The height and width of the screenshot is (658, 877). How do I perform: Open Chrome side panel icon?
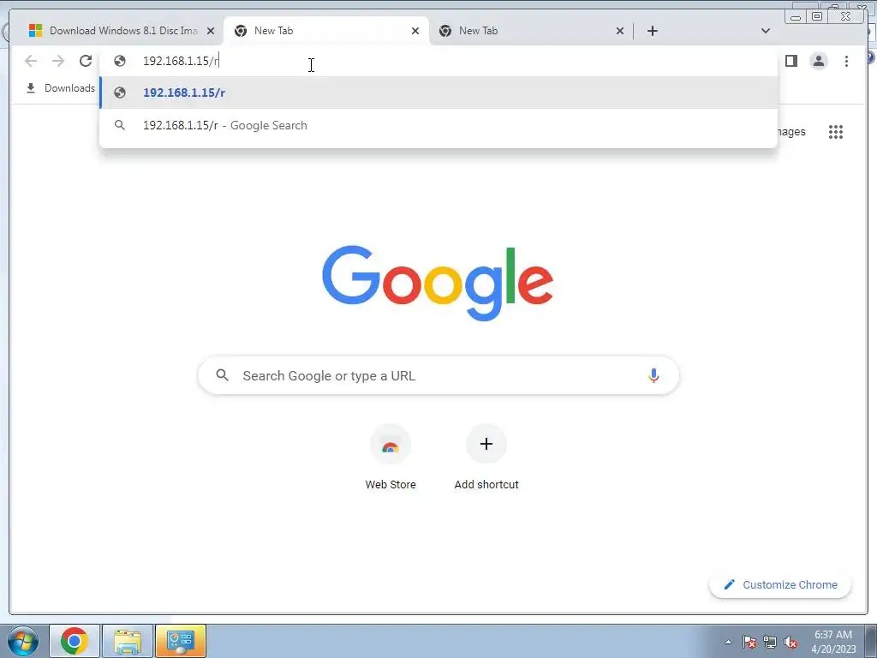coord(791,61)
